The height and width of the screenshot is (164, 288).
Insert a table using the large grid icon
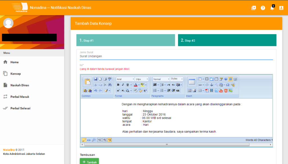pyautogui.click(x=192, y=82)
